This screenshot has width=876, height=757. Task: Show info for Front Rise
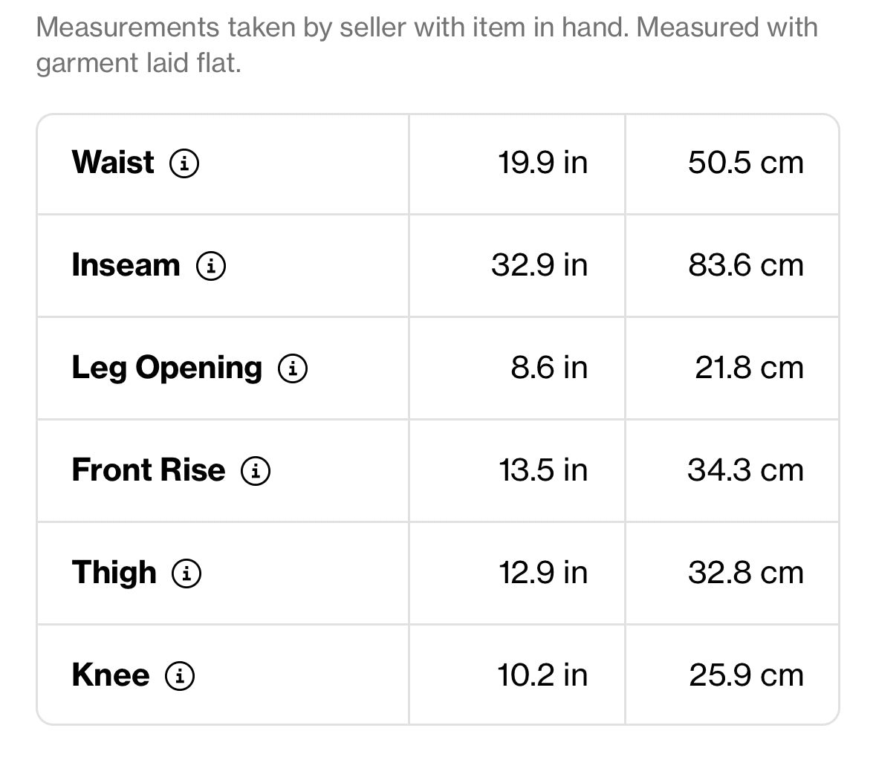coord(256,471)
